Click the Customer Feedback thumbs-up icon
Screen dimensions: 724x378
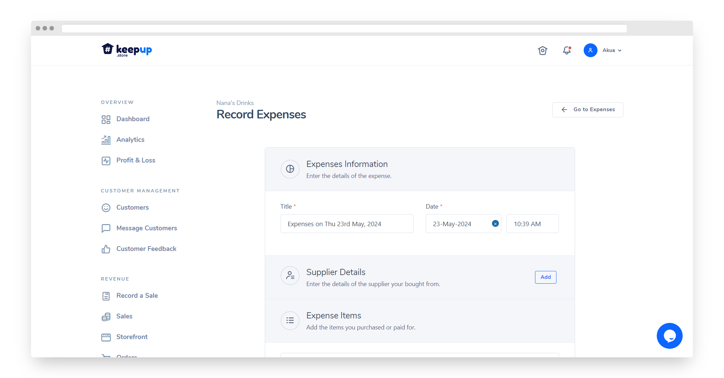[x=106, y=249]
